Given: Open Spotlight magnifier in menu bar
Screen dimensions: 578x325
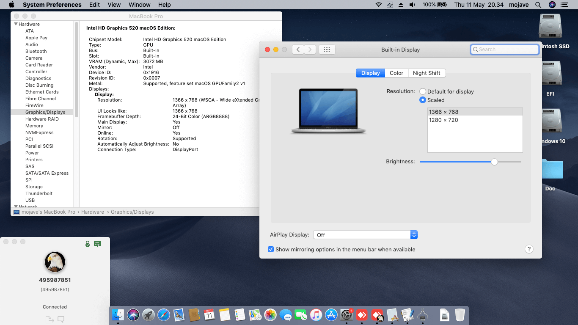Looking at the screenshot, I should point(538,5).
